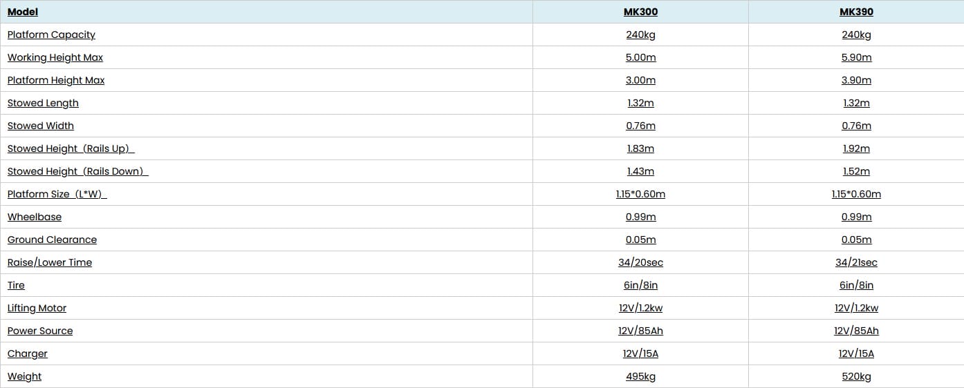Select the 5.90m working height value
This screenshot has width=964, height=388.
pyautogui.click(x=856, y=57)
